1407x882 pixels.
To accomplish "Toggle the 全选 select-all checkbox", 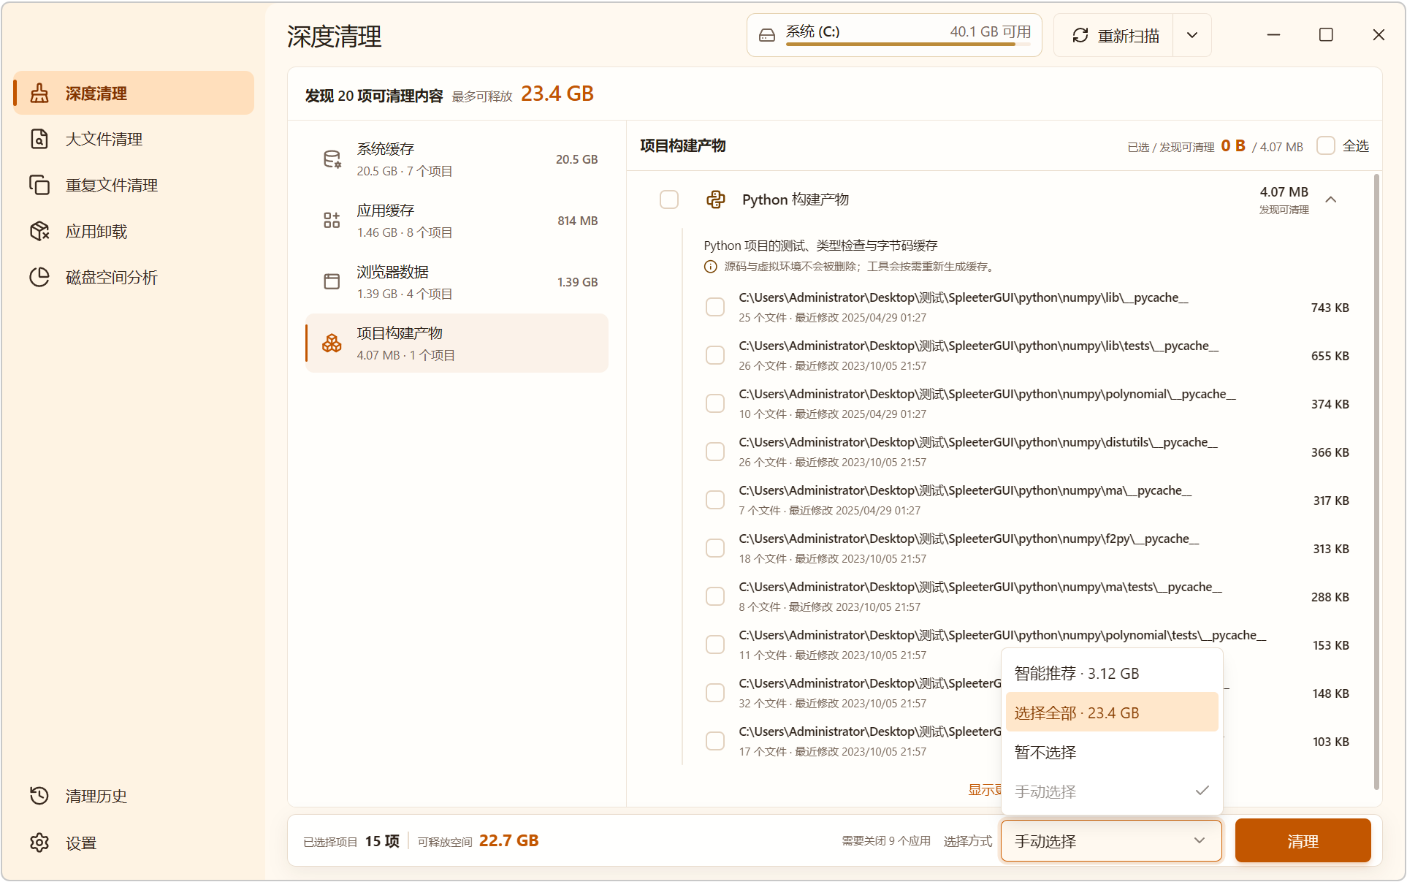I will click(x=1326, y=145).
